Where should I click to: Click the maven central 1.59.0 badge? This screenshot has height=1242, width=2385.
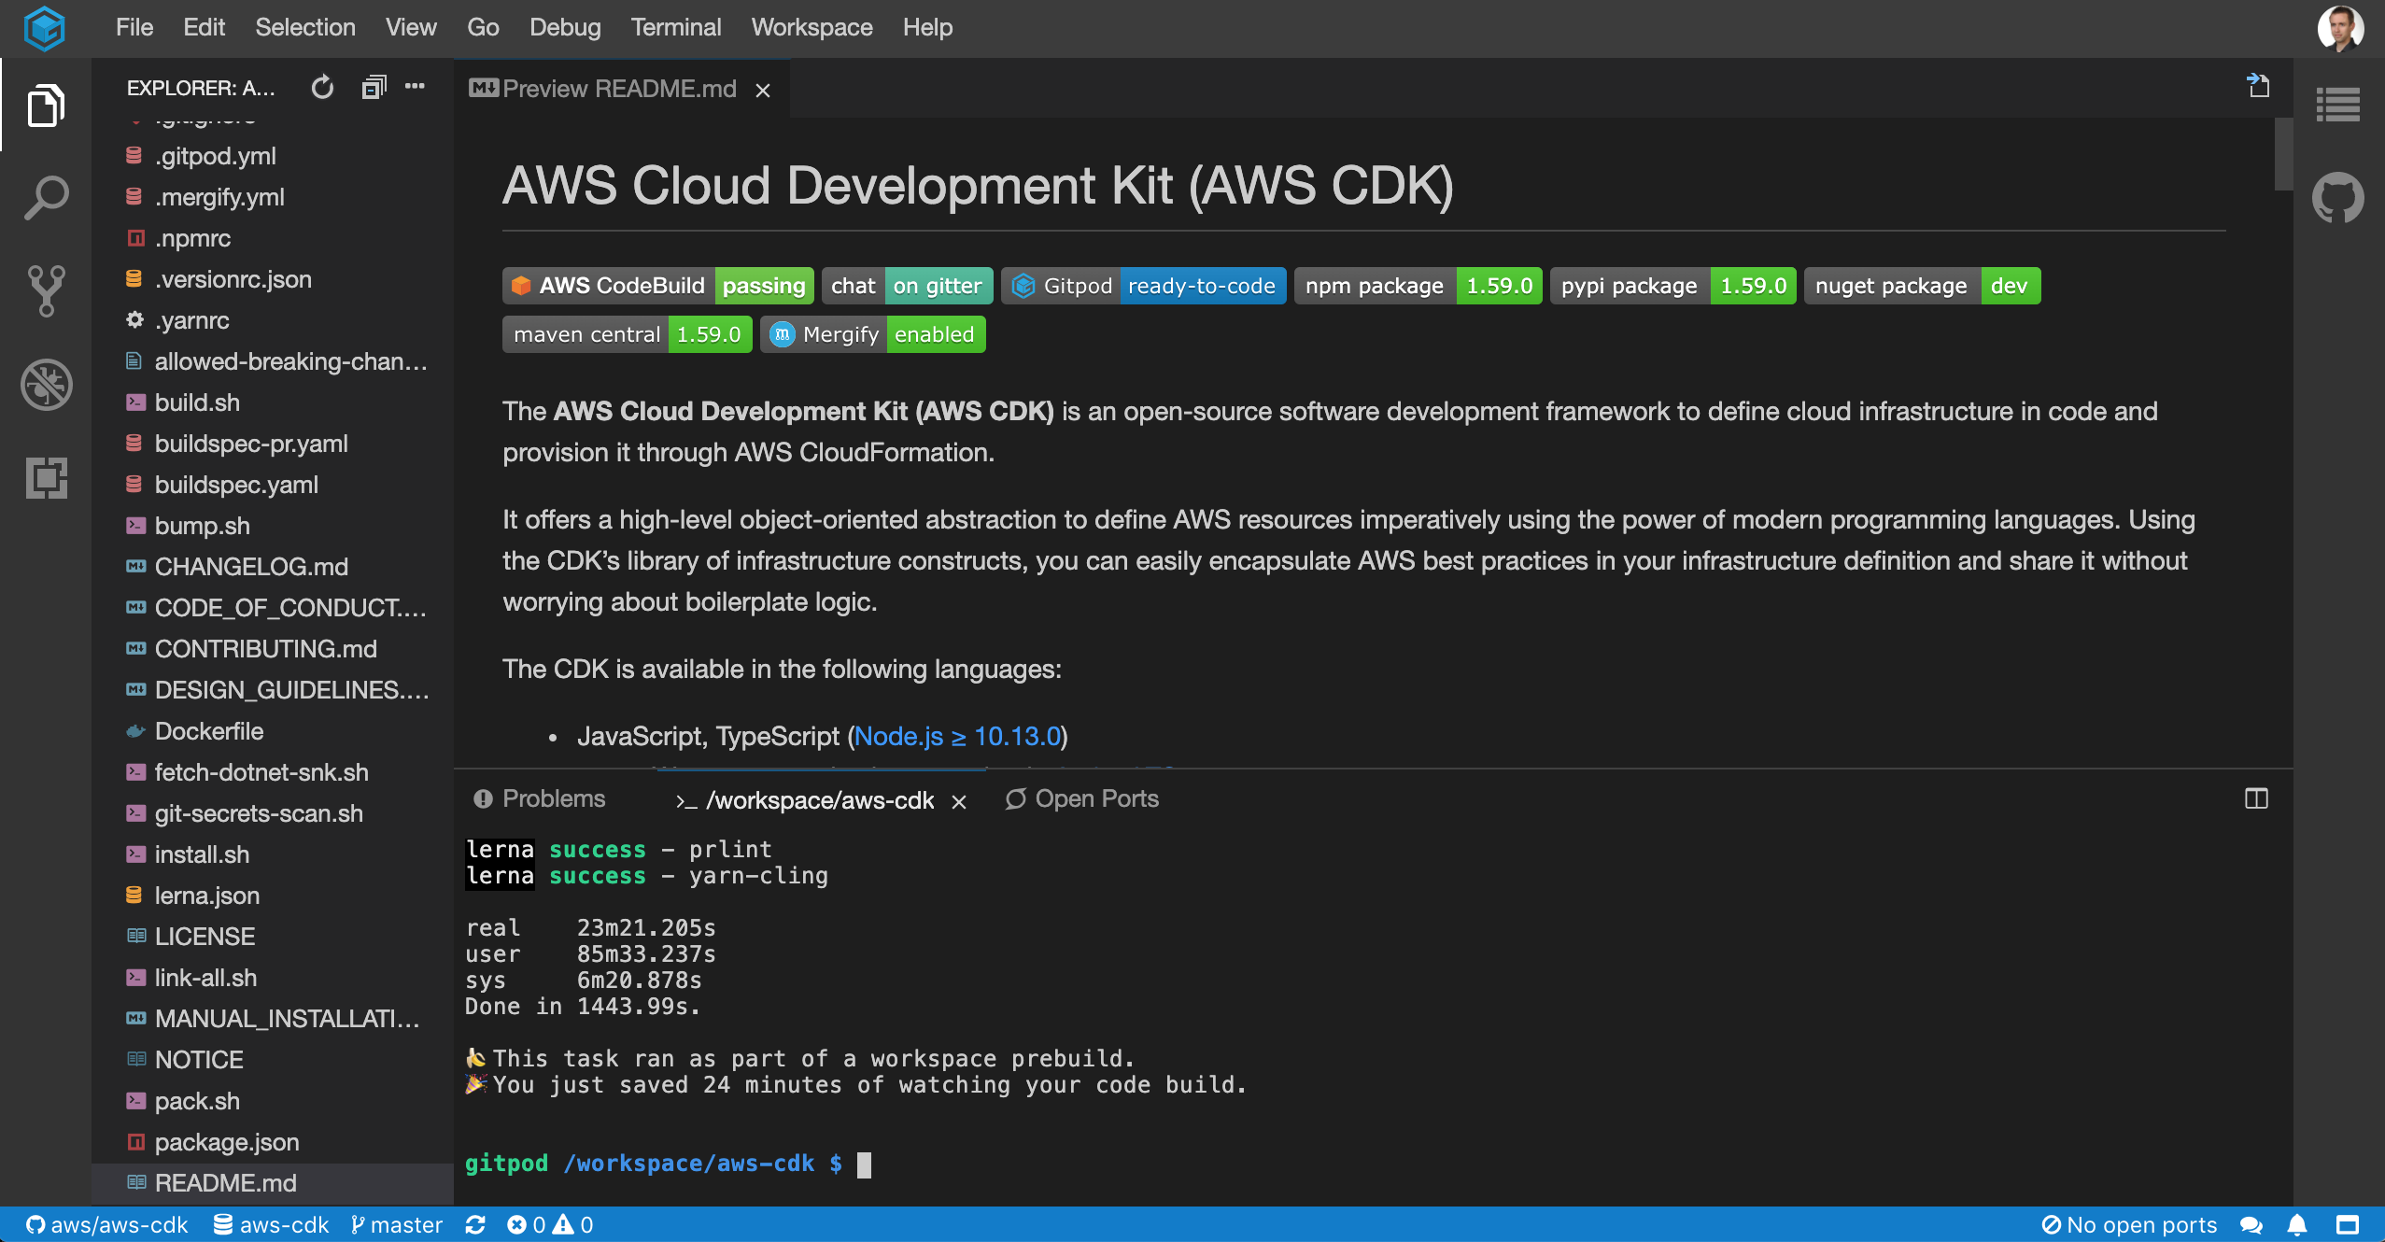pyautogui.click(x=628, y=334)
